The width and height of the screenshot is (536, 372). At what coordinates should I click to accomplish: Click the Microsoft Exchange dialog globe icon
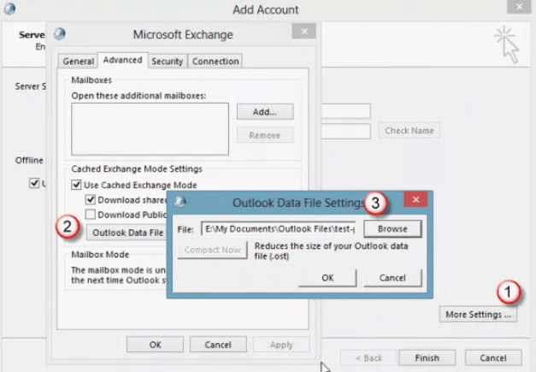point(59,34)
